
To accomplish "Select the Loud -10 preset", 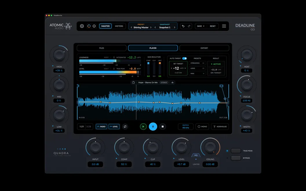I will tap(197, 68).
